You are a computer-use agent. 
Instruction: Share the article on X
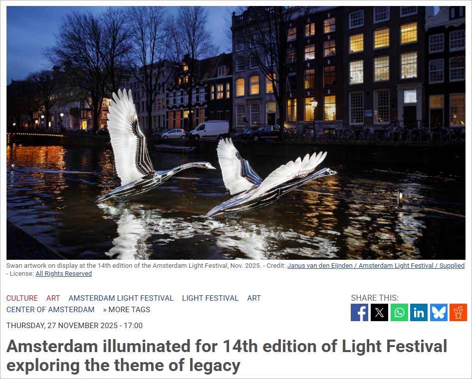[x=379, y=312]
